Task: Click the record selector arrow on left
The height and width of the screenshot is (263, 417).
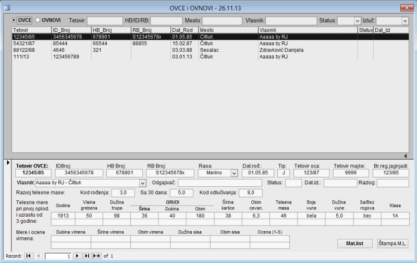Action: [x=6, y=163]
